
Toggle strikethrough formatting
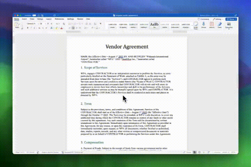pyautogui.click(x=39, y=28)
